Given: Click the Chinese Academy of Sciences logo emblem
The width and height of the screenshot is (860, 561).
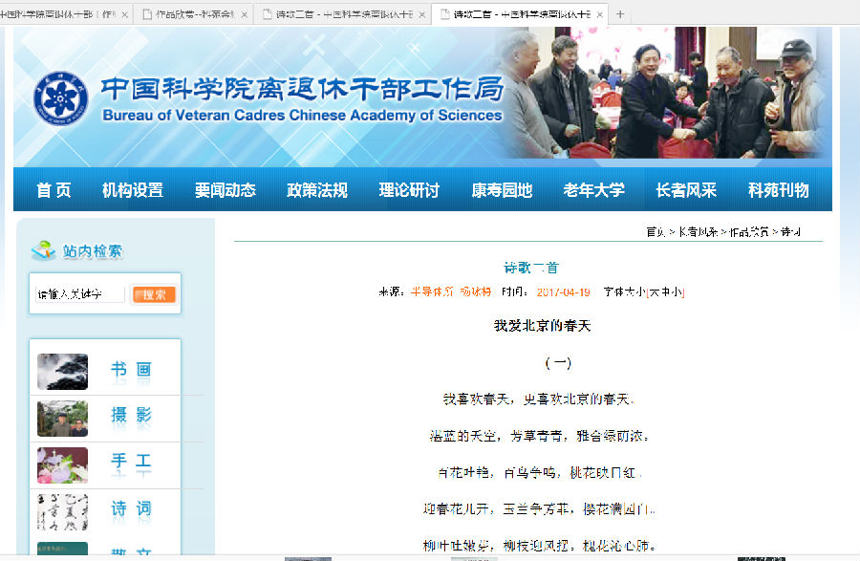Looking at the screenshot, I should pyautogui.click(x=61, y=101).
